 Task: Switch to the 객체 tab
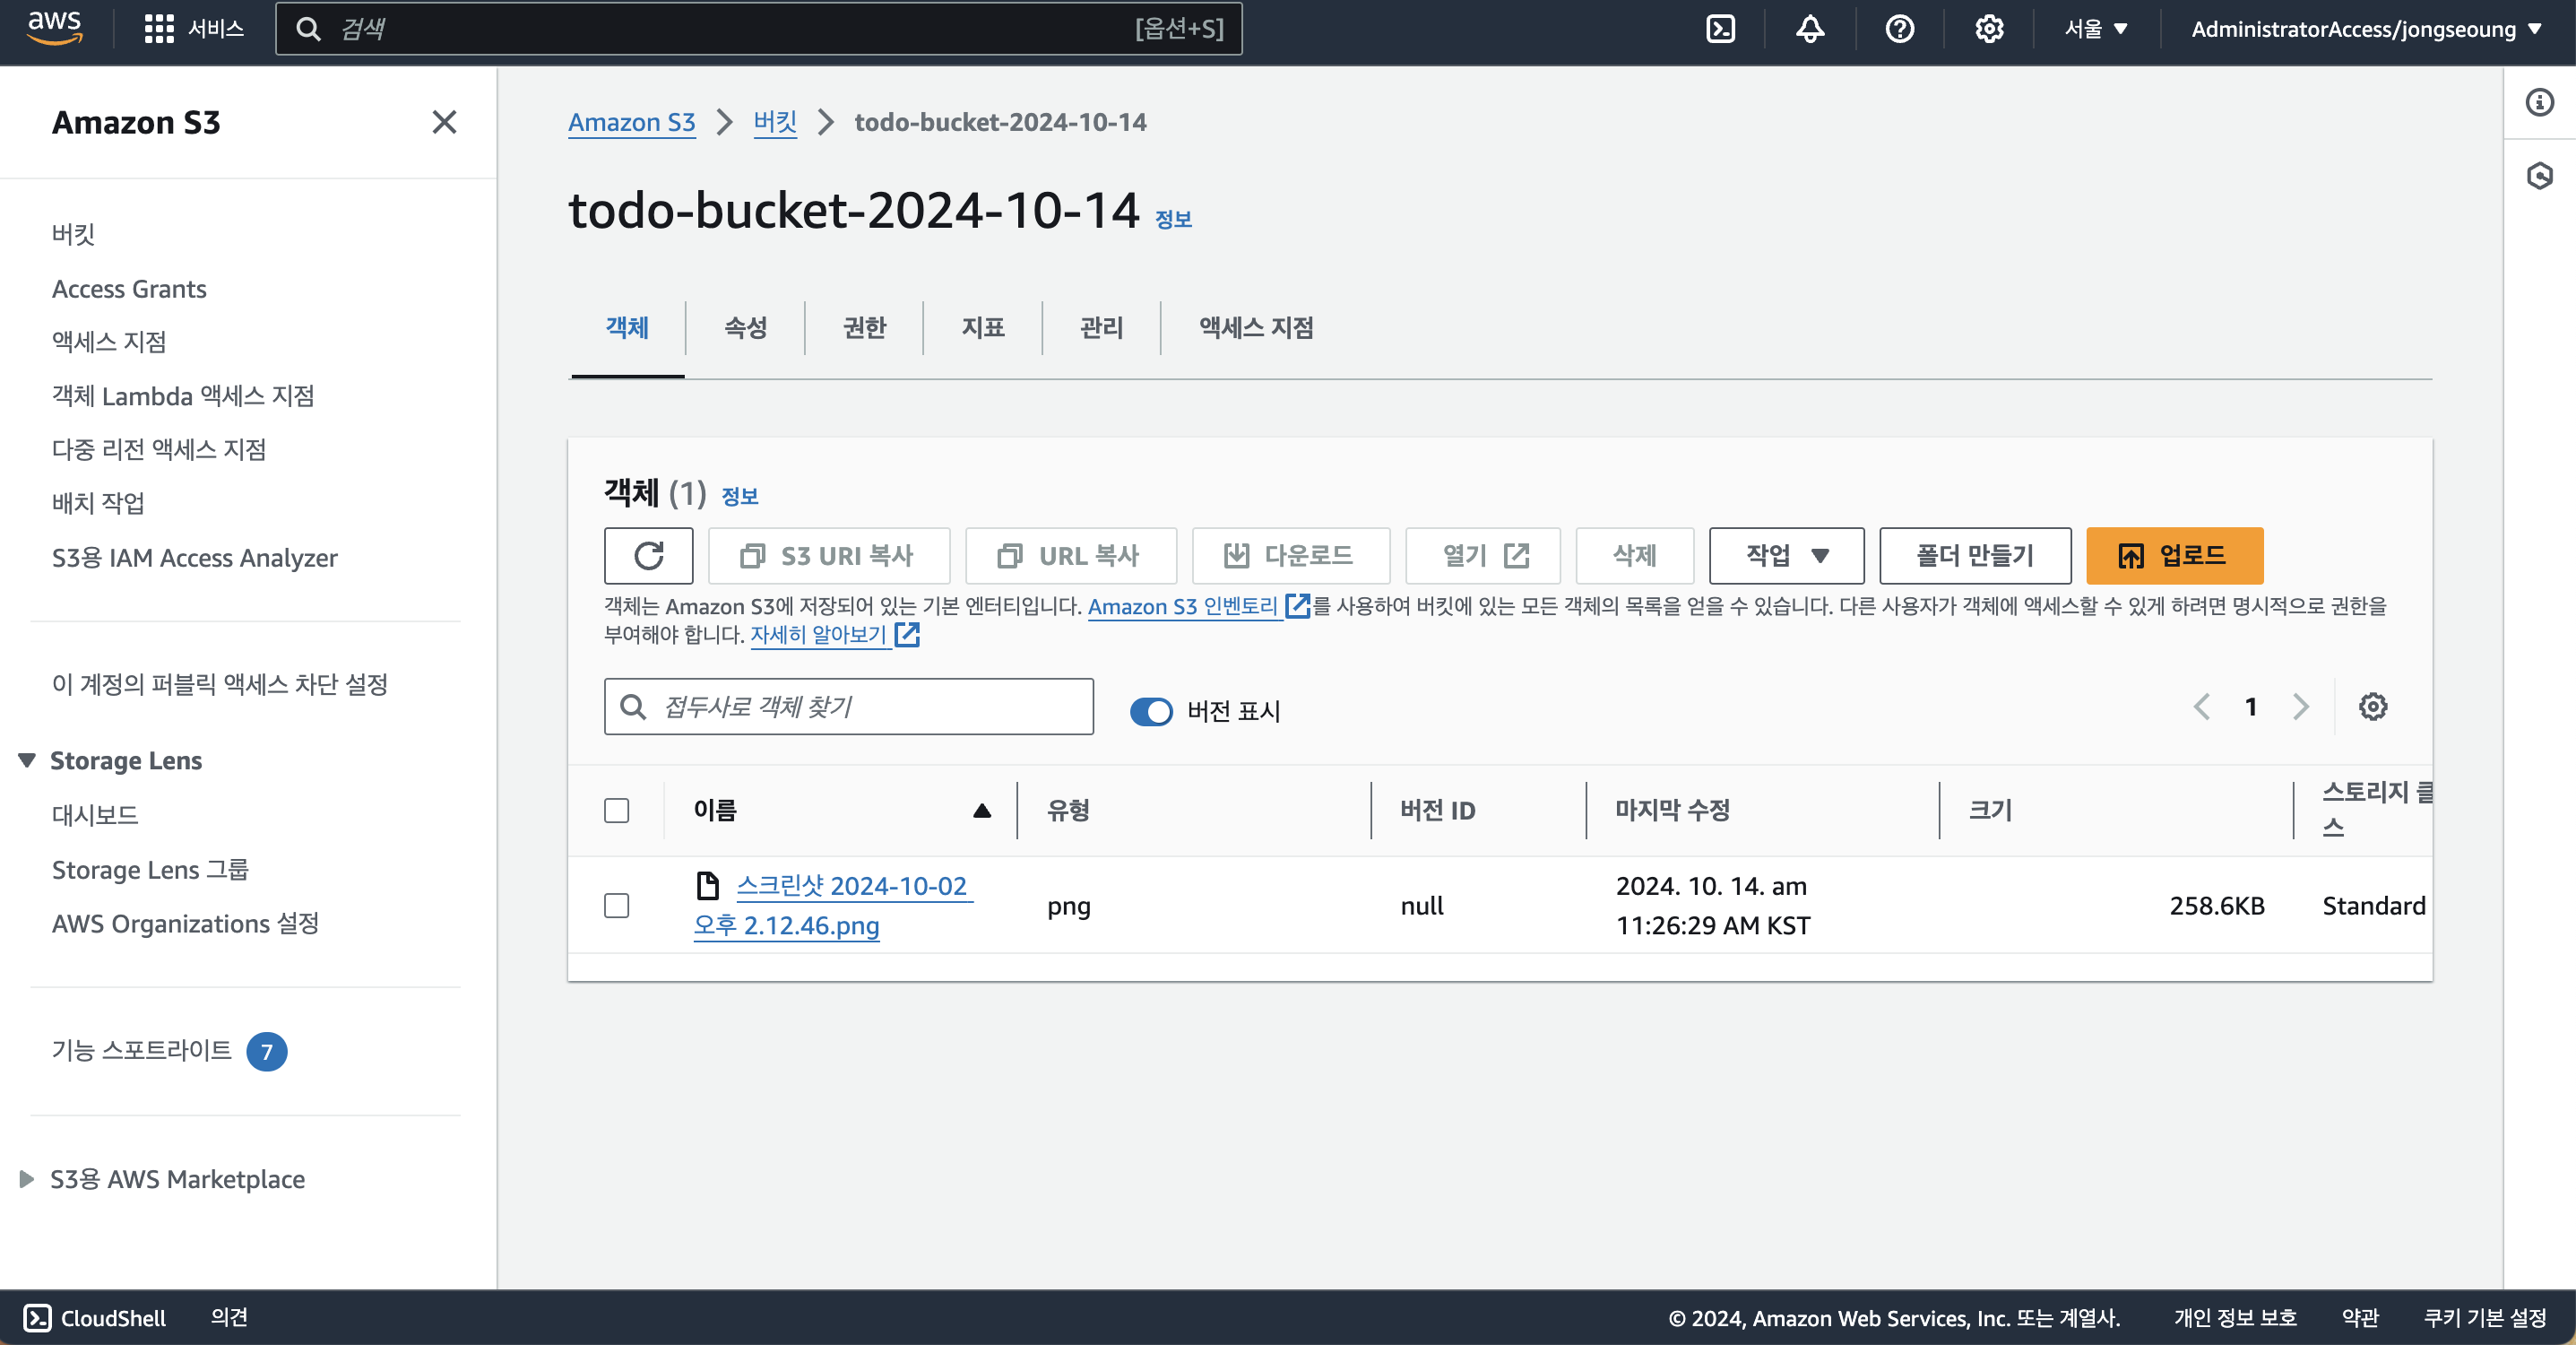(627, 327)
